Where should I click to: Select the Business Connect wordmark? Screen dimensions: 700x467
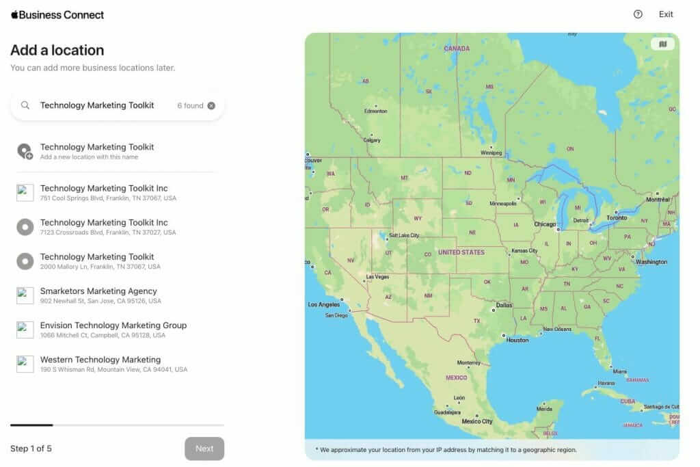tap(62, 14)
